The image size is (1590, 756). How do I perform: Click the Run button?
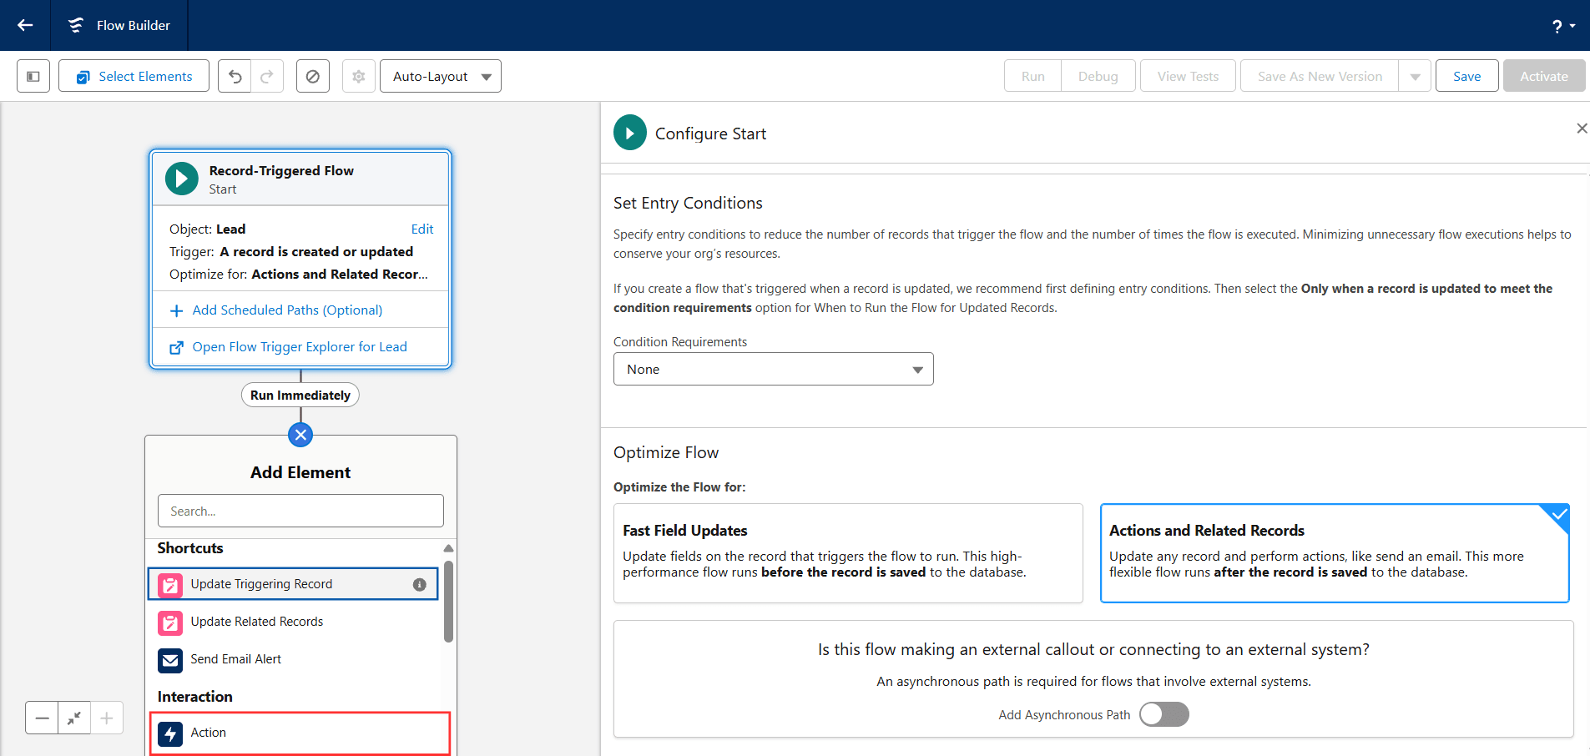click(x=1032, y=76)
